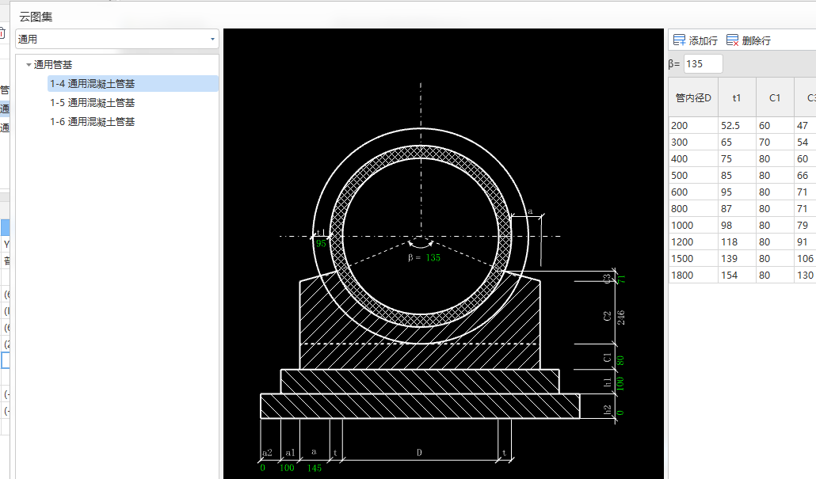The image size is (816, 479).
Task: Click the 管内径D column header
Action: click(x=693, y=97)
